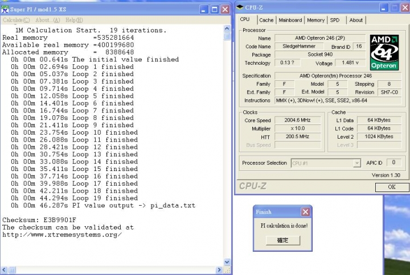Click the Voltage value 1.481 v
The width and height of the screenshot is (410, 275).
pos(350,63)
